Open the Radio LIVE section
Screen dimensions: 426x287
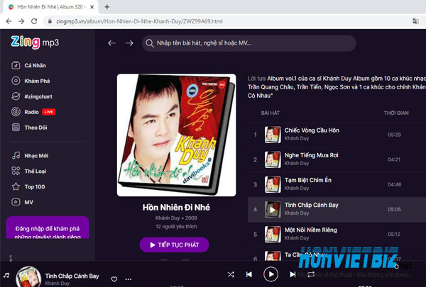point(33,112)
